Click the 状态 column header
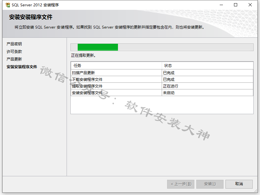The image size is (260, 195). [x=207, y=66]
